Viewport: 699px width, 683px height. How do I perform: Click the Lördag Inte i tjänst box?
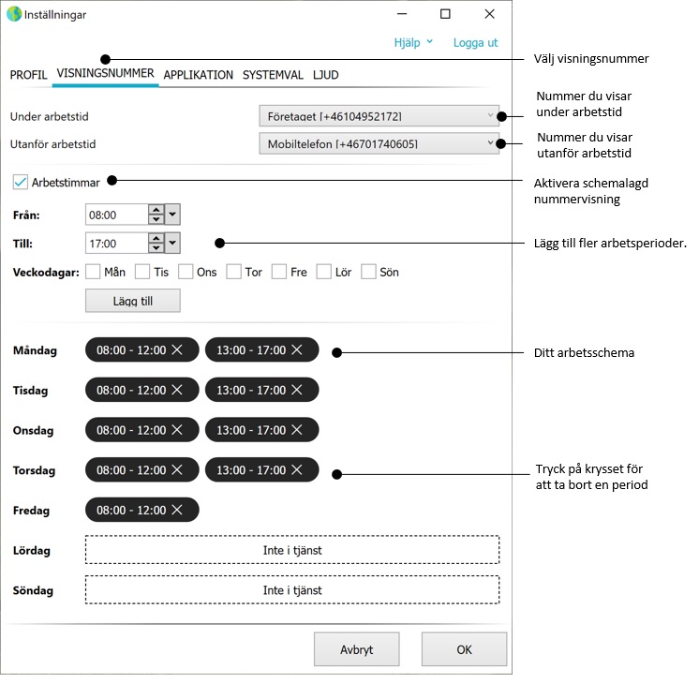[292, 550]
